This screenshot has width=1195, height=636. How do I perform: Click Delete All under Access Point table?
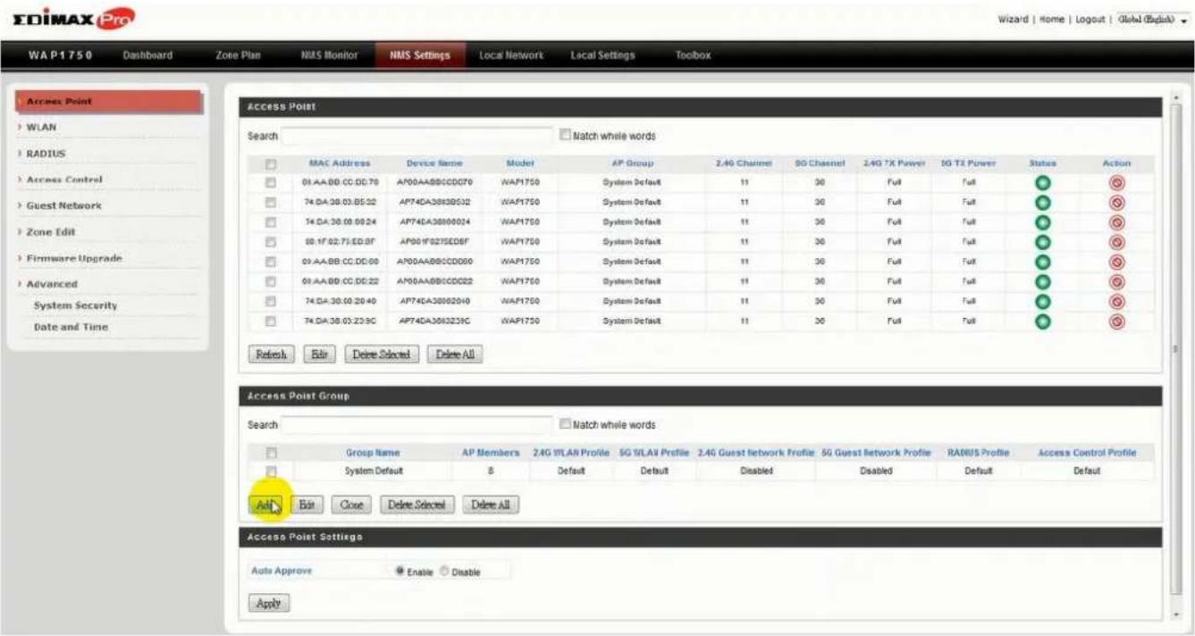click(x=455, y=355)
